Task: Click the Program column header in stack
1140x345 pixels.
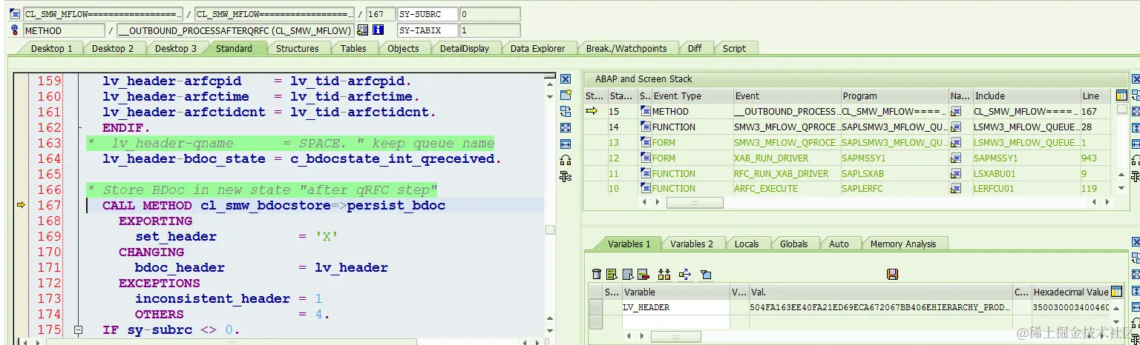Action: (894, 96)
